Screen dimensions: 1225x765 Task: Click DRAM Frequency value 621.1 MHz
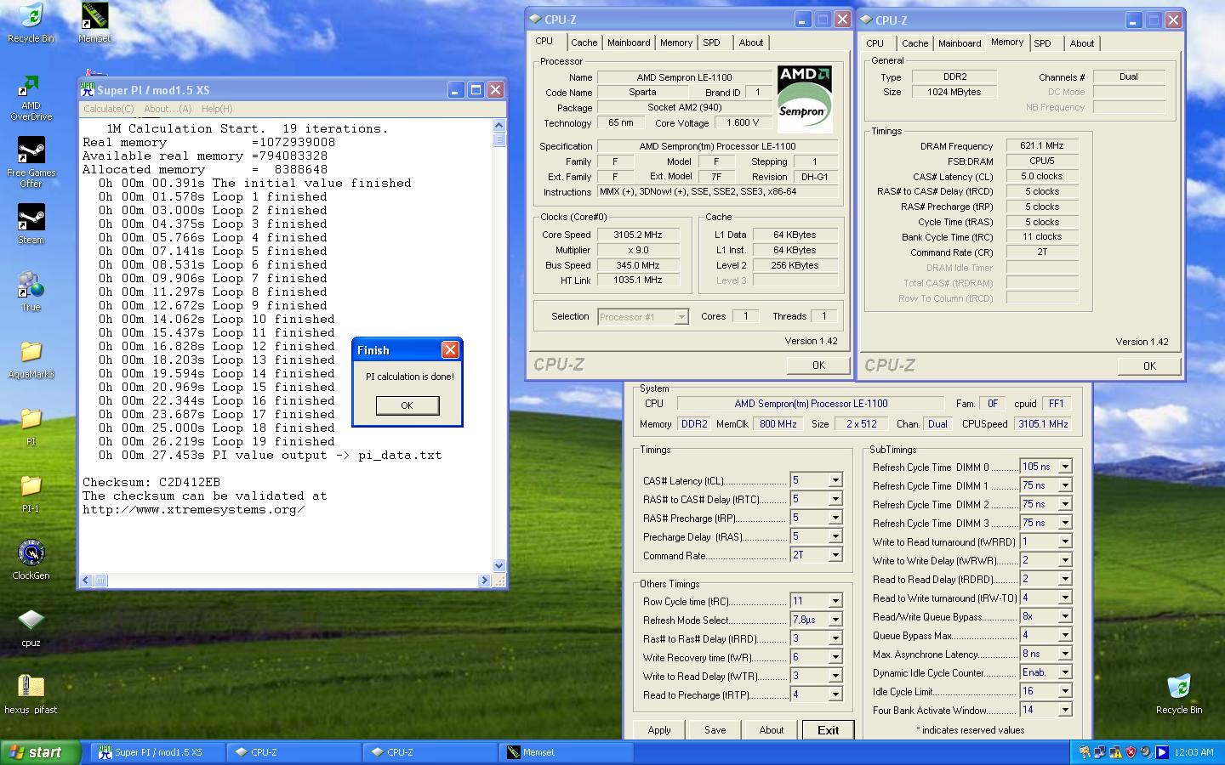click(x=1042, y=146)
